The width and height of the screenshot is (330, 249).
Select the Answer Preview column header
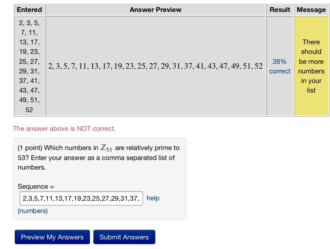click(155, 10)
